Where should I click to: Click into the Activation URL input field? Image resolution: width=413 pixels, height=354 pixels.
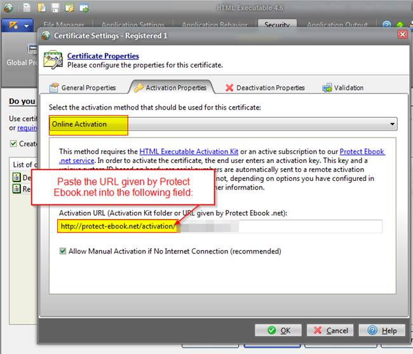220,227
